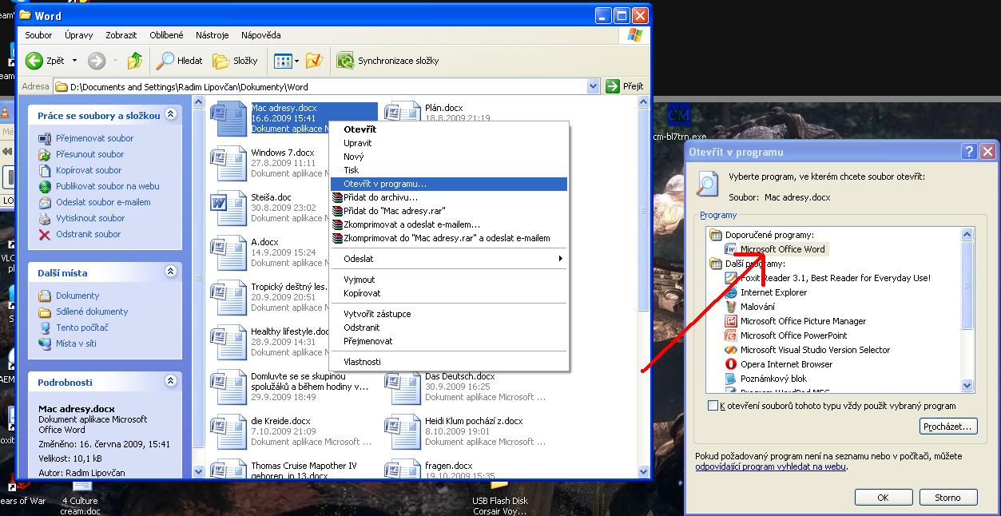Screen dimensions: 1001x516
Task: Click the up-one-level folder icon
Action: point(135,61)
